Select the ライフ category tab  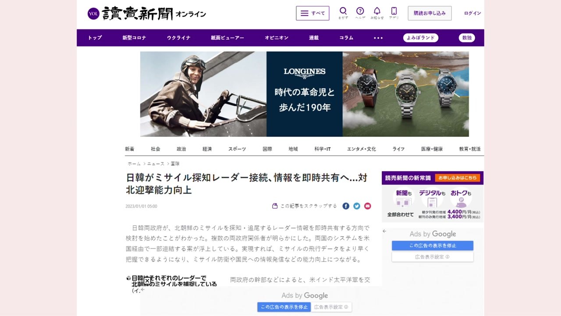(x=398, y=149)
